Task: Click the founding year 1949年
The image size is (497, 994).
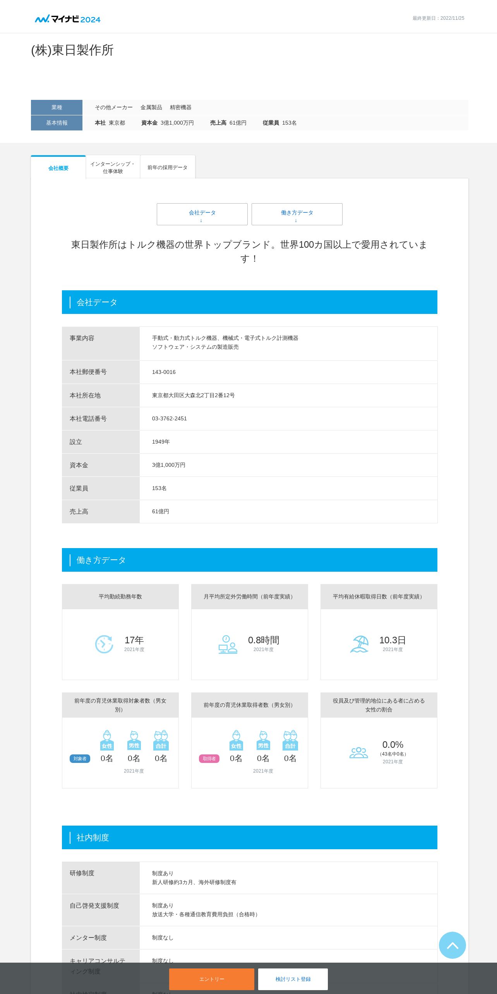Action: coord(161,442)
